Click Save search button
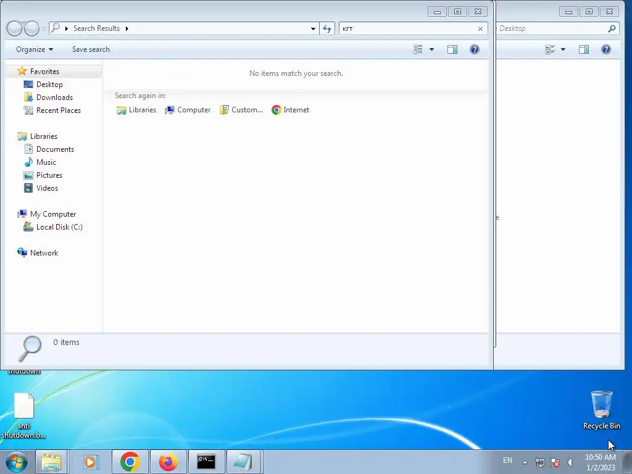Image resolution: width=632 pixels, height=474 pixels. click(x=91, y=49)
